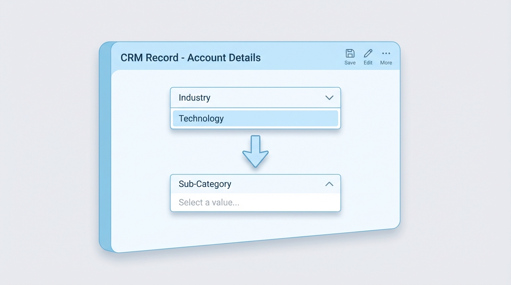
Task: Click the More label under the ellipsis
Action: (x=386, y=62)
